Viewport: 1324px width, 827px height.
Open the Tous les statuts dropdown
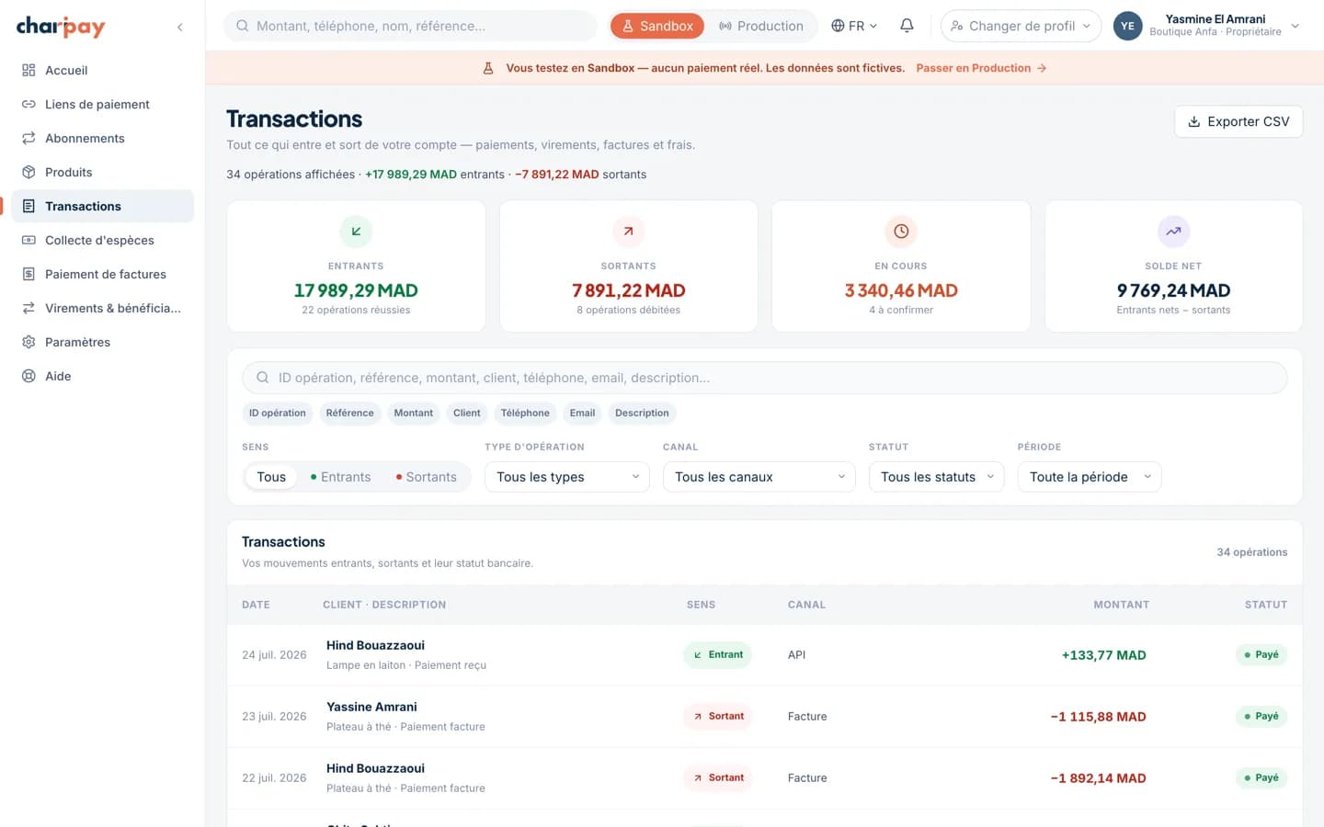937,477
